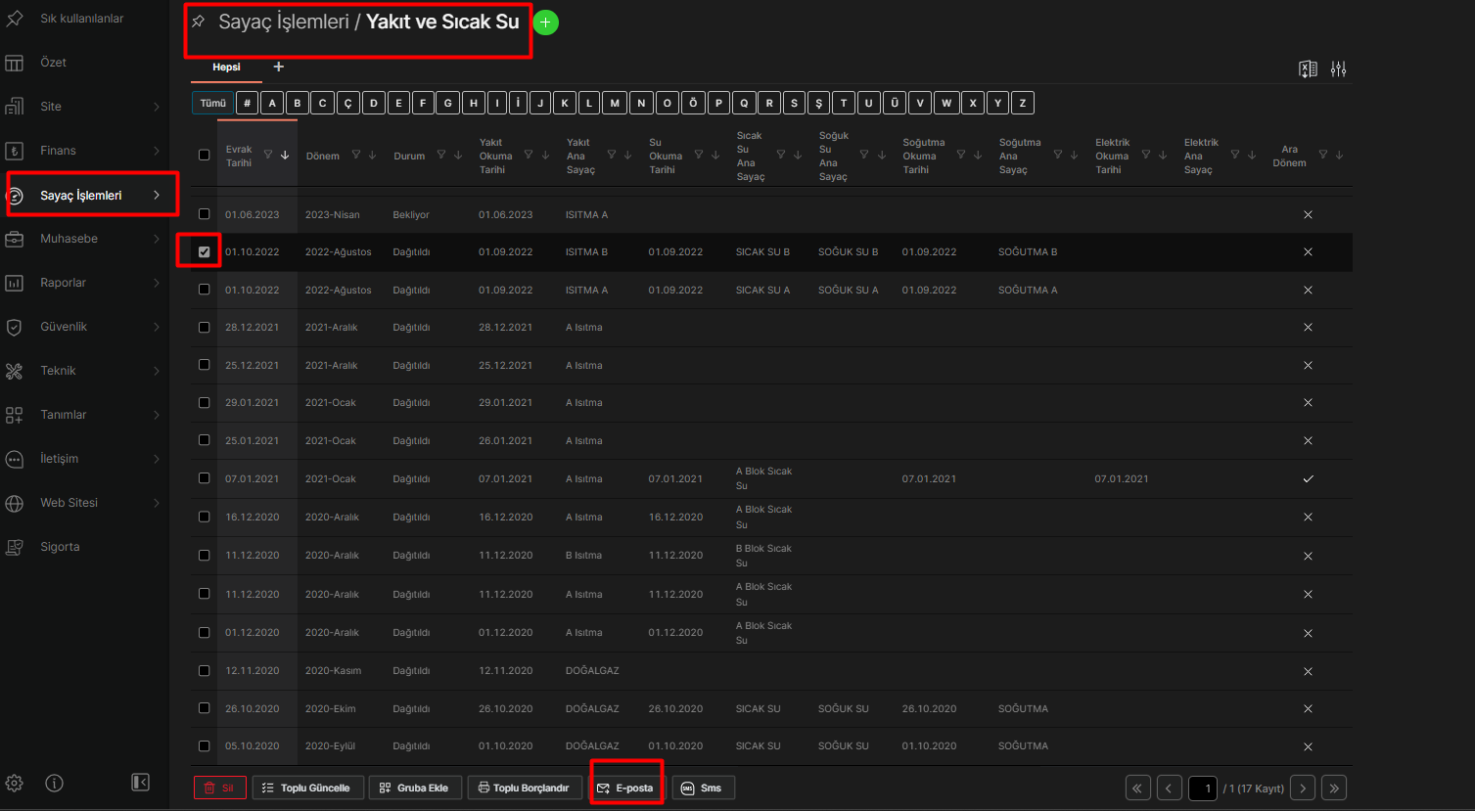Click the Sms button
The image size is (1475, 811).
(703, 788)
